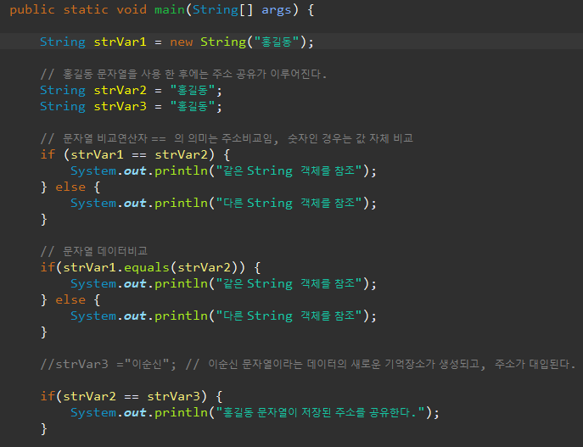Click the 'if' keyword of 'if (strVar1 == strVar2)'
Image resolution: width=583 pixels, height=447 pixels.
[48, 154]
